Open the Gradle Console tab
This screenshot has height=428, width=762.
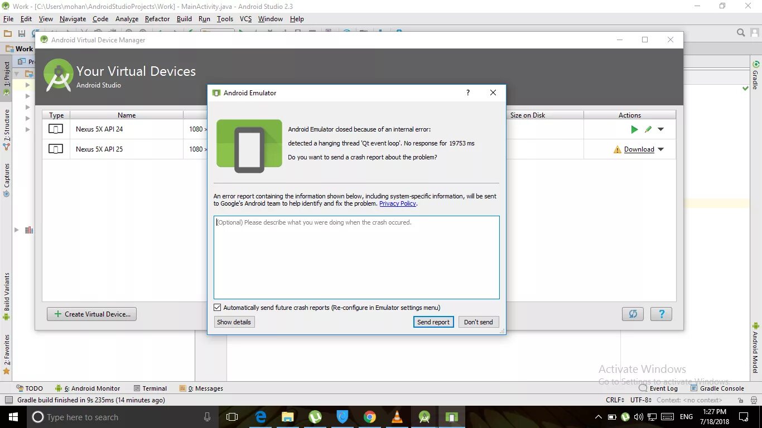pyautogui.click(x=717, y=388)
